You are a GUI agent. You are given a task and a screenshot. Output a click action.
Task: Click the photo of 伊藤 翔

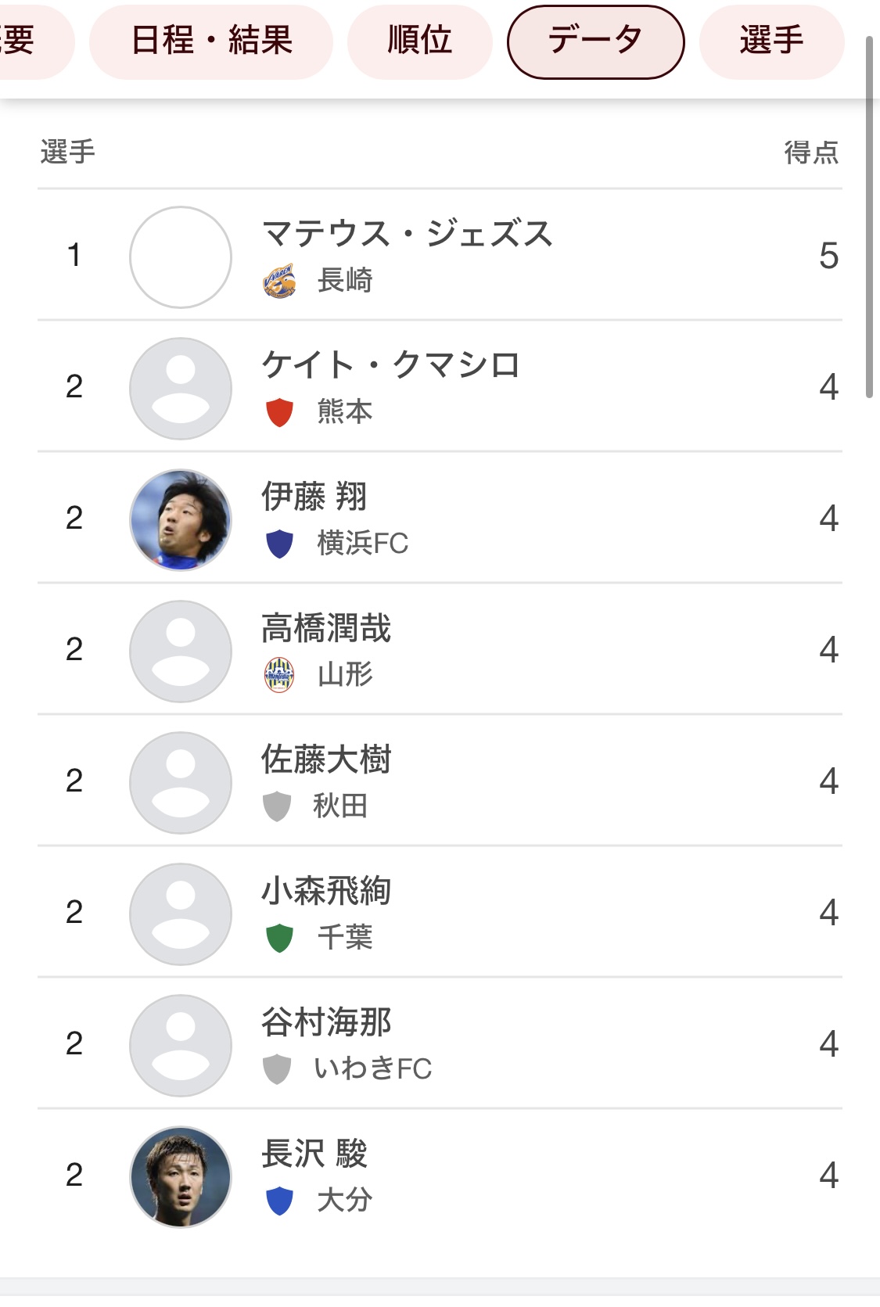[x=181, y=519]
